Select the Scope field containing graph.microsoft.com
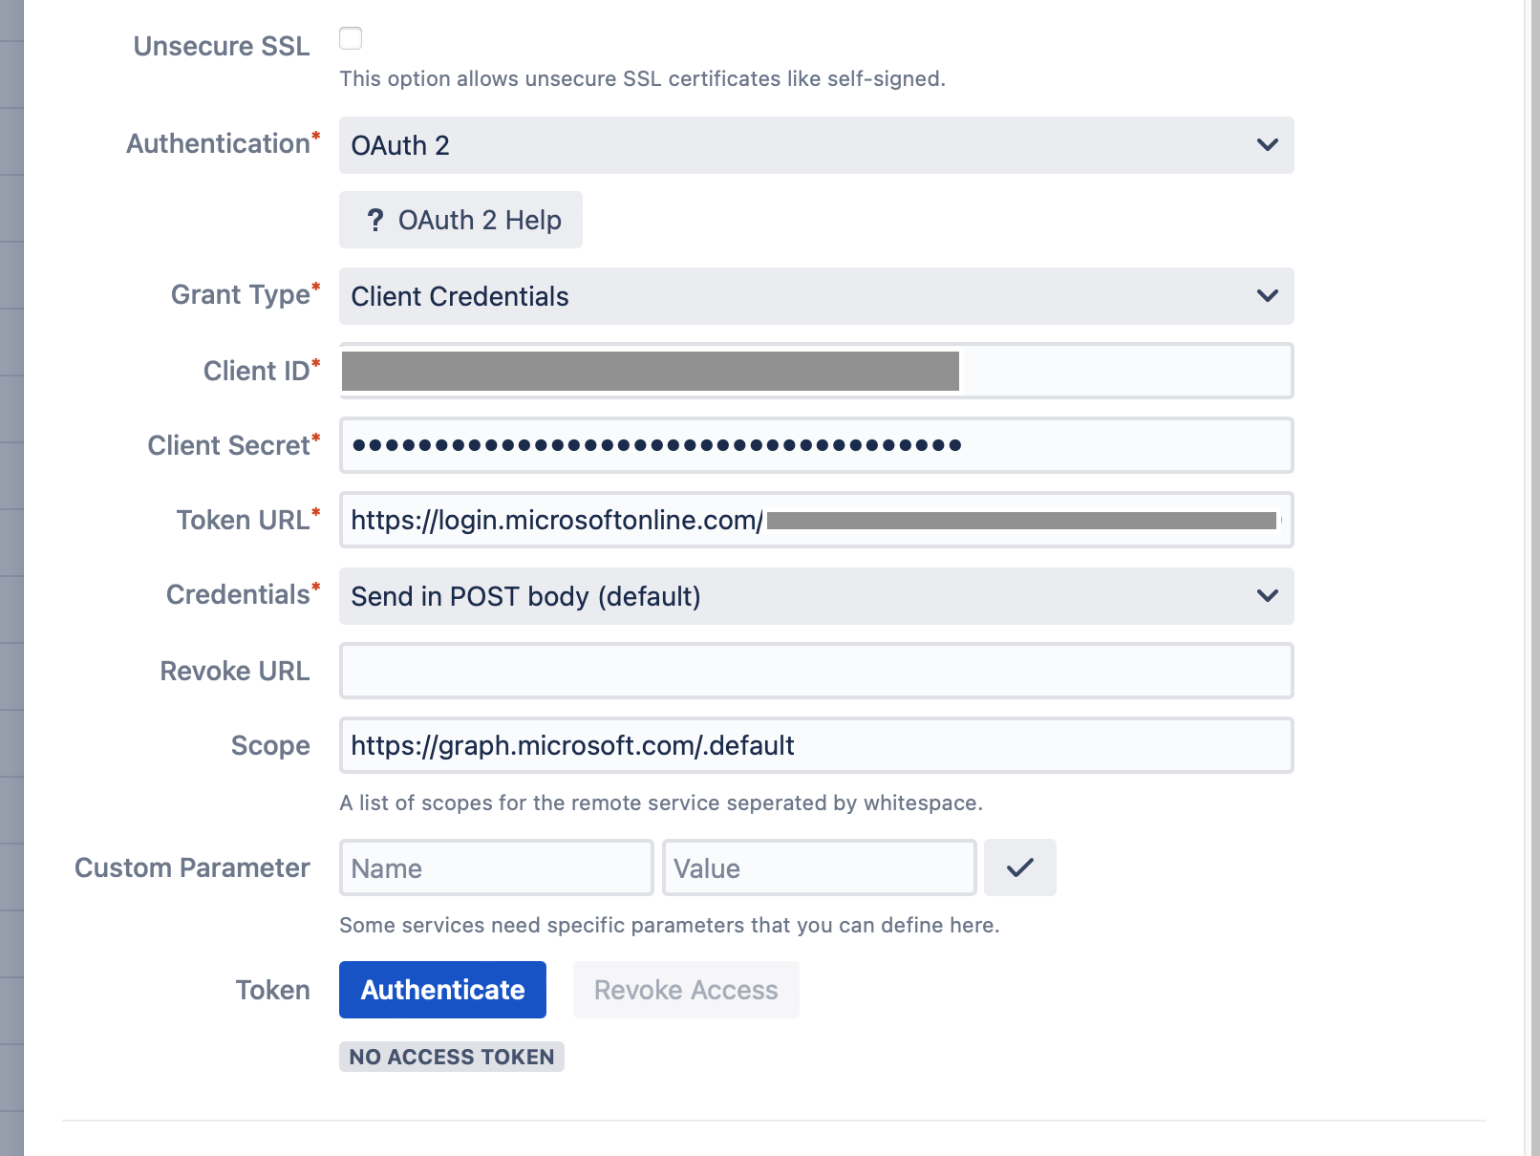Screen dimensions: 1540x1156 point(816,745)
